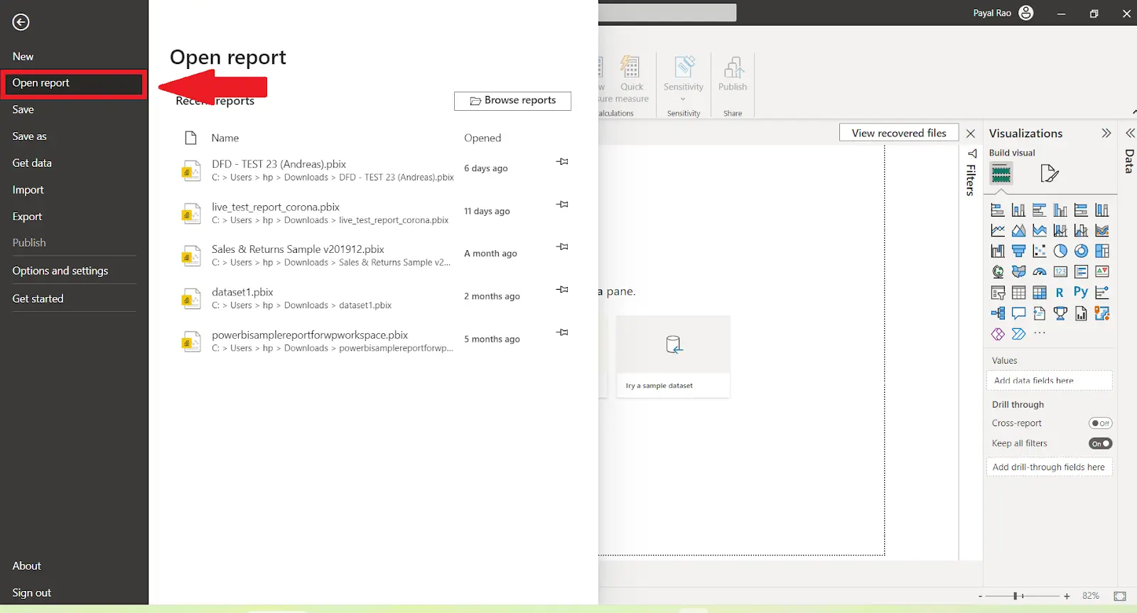This screenshot has height=613, width=1137.
Task: Select the KPI visual
Action: 1102,272
